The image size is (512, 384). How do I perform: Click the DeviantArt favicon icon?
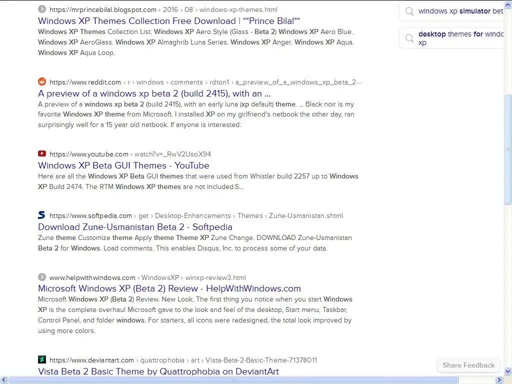click(42, 360)
